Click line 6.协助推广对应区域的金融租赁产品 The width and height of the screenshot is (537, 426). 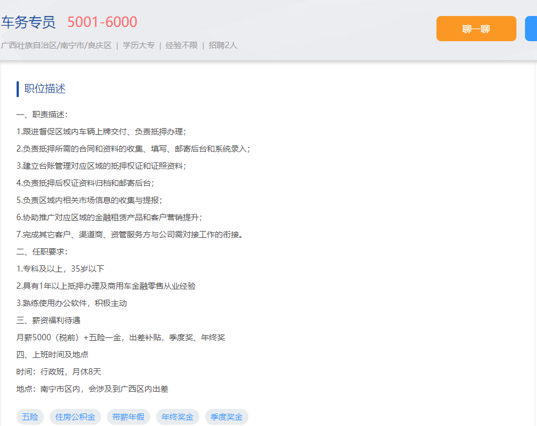[109, 217]
